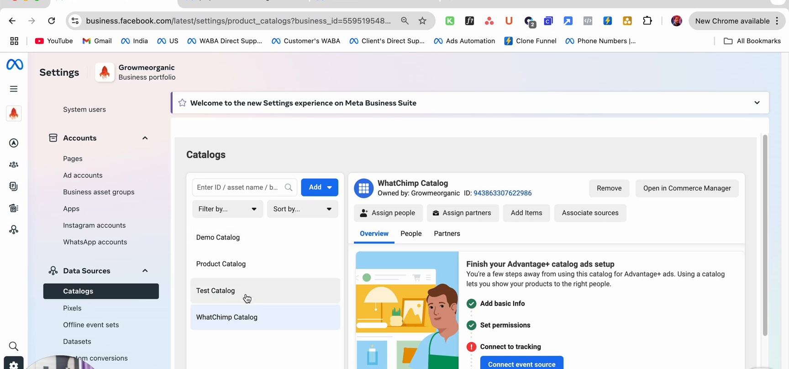Click the people group icon in left rail

tap(14, 164)
